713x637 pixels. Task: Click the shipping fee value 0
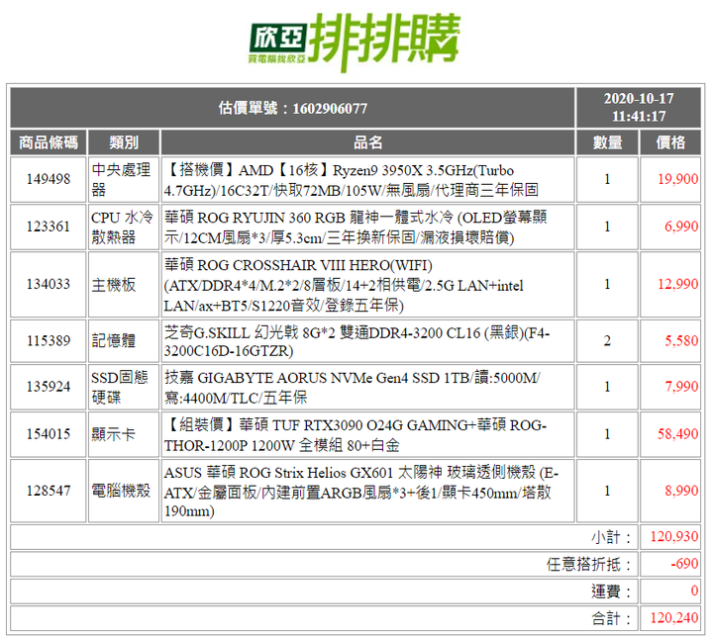(x=694, y=591)
